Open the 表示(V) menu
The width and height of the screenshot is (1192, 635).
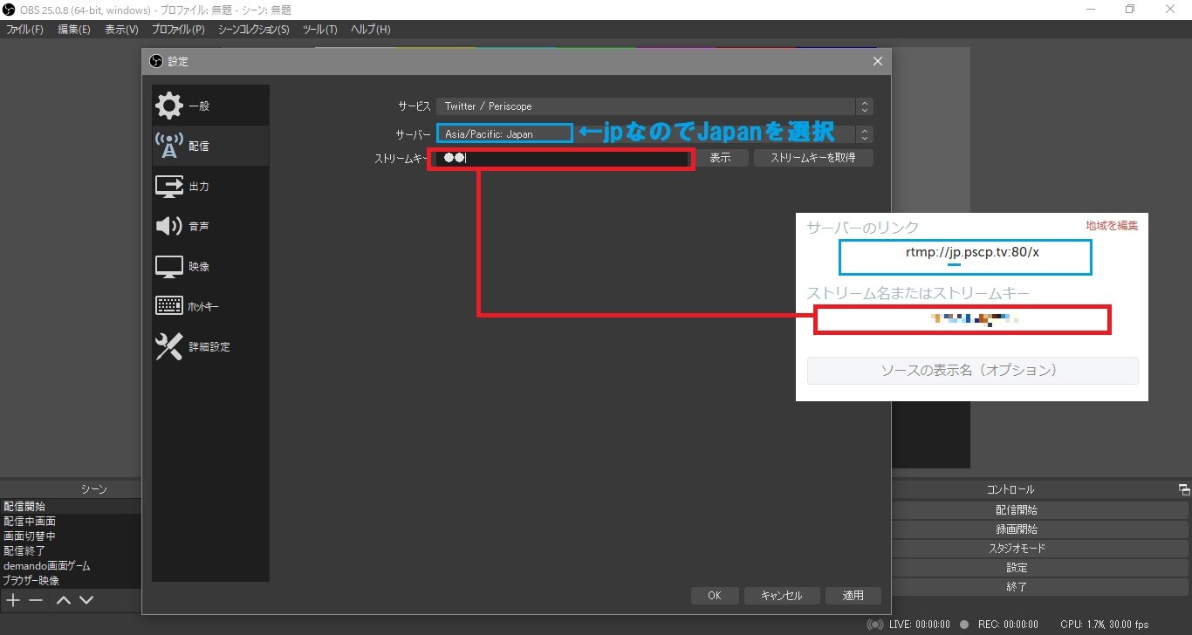tap(121, 30)
